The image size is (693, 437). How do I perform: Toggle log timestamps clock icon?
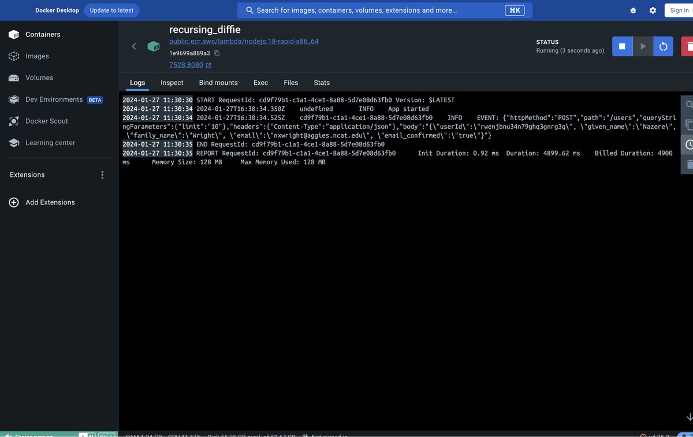click(689, 145)
